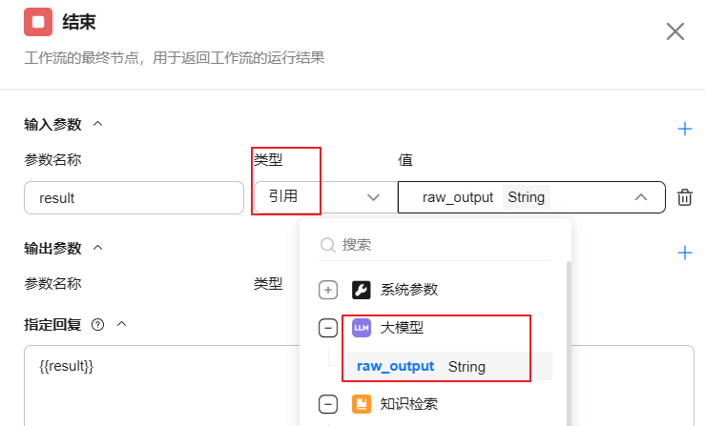Collapse the 指定回复 section
The height and width of the screenshot is (426, 705).
121,324
